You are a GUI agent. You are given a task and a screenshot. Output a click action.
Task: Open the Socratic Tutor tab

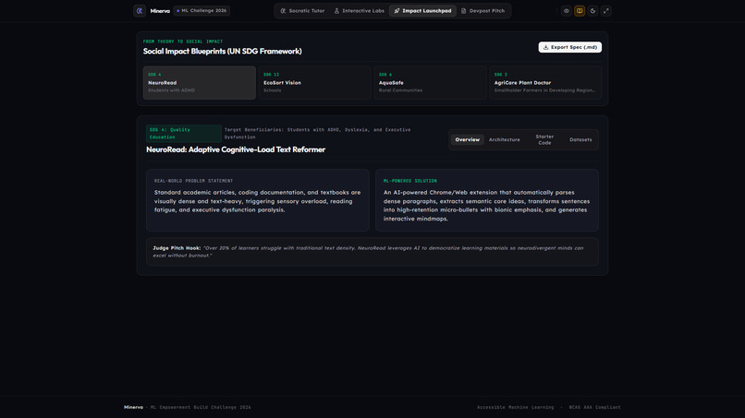pos(302,11)
